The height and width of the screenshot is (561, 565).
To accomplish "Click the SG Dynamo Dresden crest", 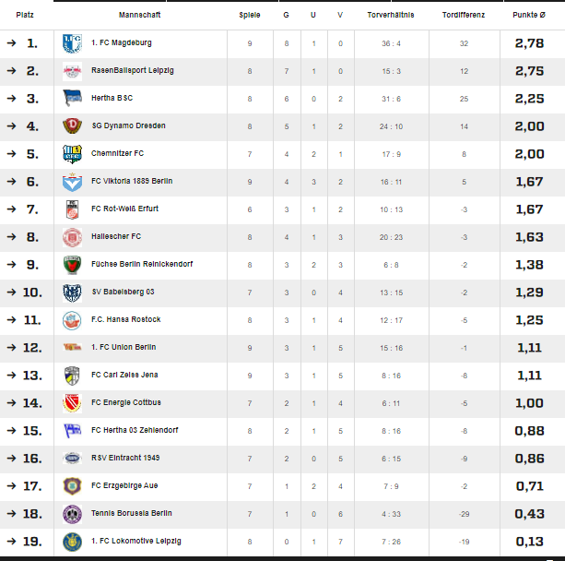I will point(72,126).
